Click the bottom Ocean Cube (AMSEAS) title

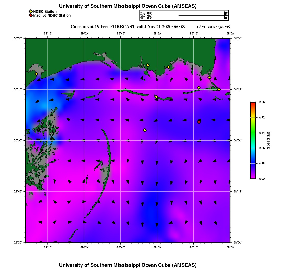click(x=128, y=265)
